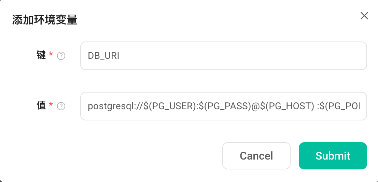Place cursor on the DB_URI text
The width and height of the screenshot is (378, 182).
tap(103, 56)
